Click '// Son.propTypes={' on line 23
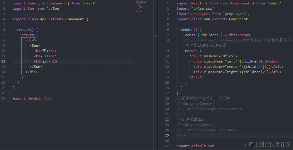This screenshot has height=150, width=293. [195, 125]
